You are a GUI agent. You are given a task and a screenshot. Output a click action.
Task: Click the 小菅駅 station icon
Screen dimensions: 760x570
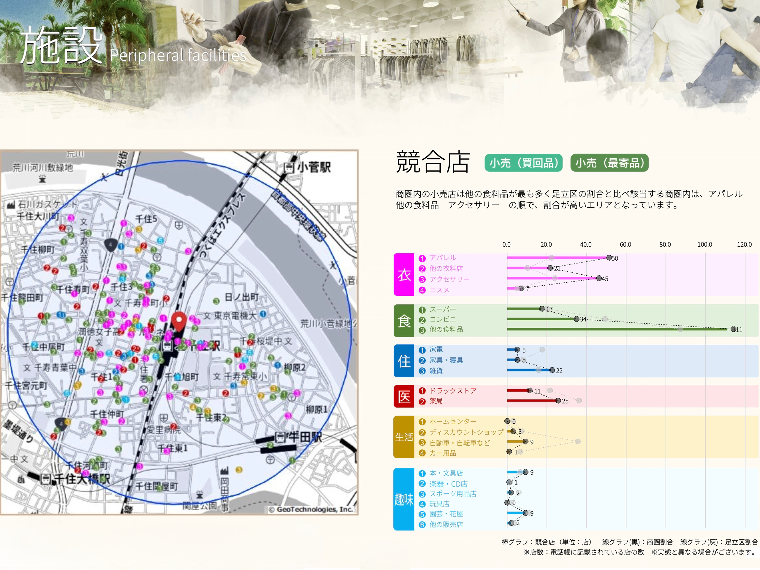point(289,168)
